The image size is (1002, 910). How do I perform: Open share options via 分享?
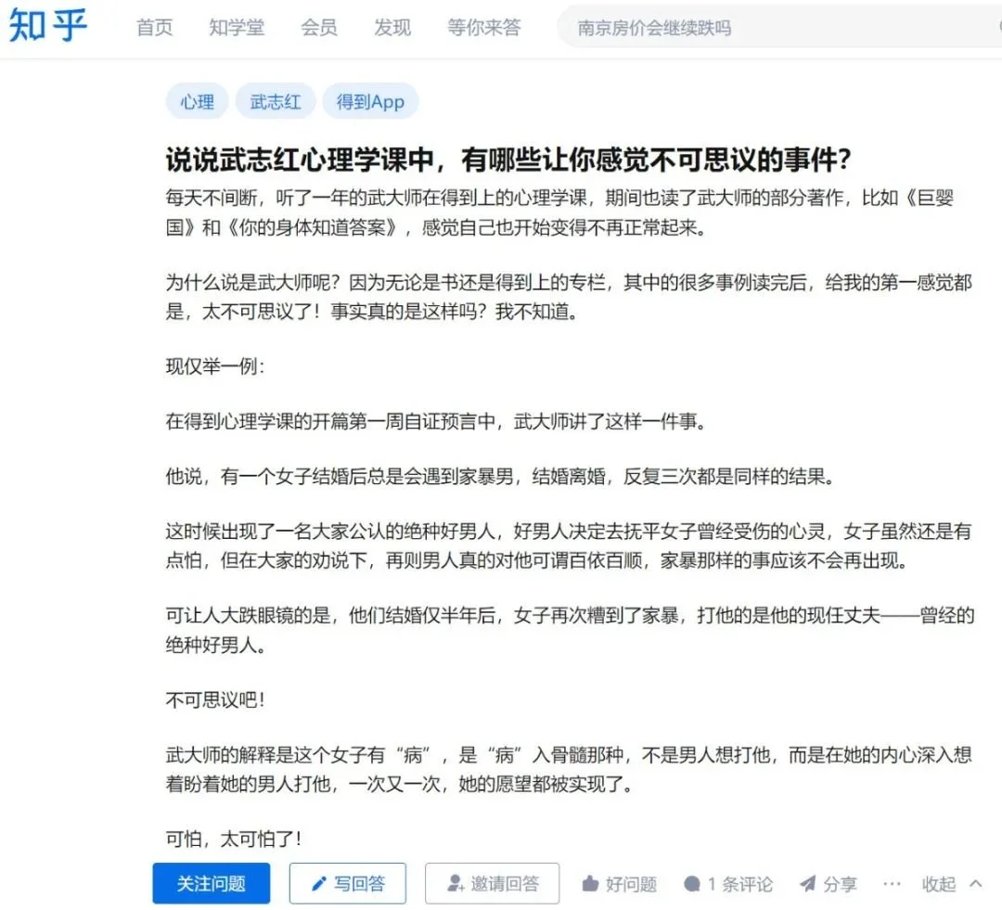tap(832, 883)
